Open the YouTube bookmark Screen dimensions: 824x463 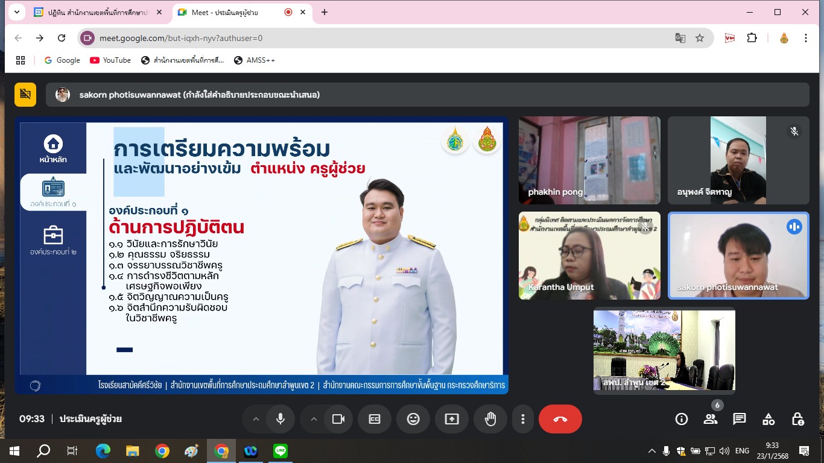(x=110, y=60)
